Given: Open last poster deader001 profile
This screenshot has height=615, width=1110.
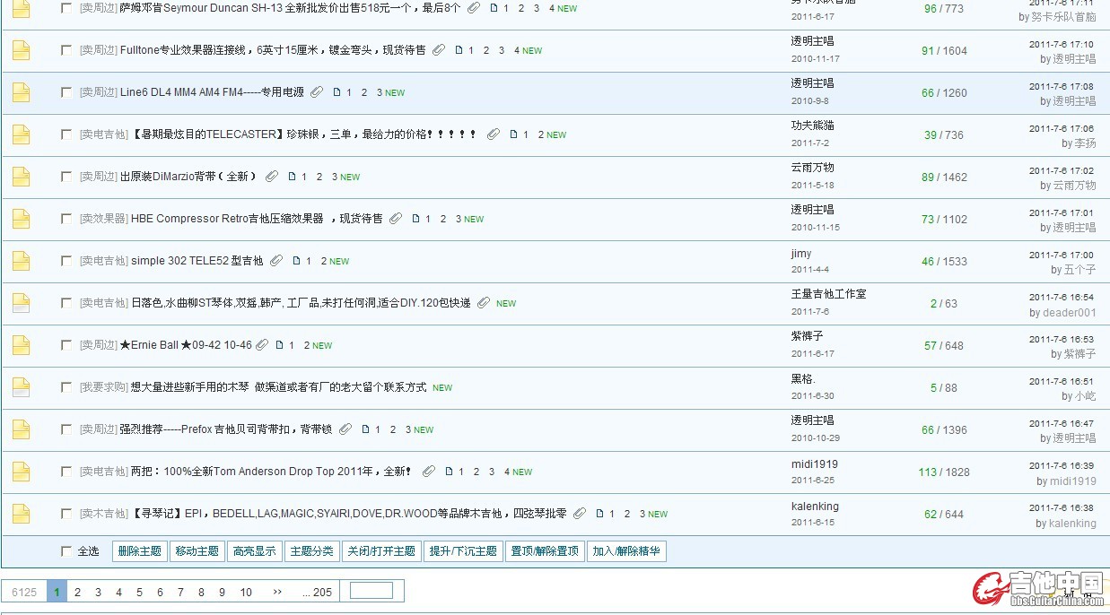Looking at the screenshot, I should 1070,313.
